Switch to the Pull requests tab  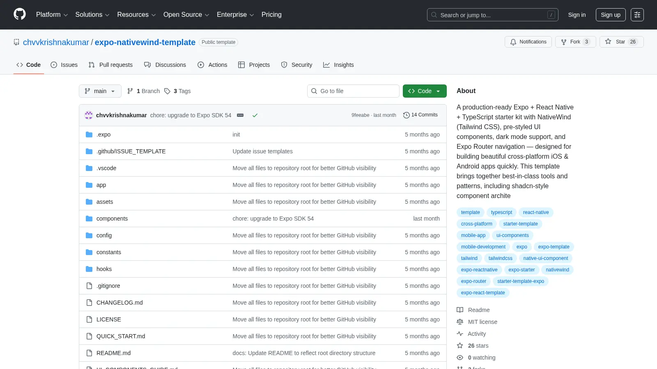tap(110, 65)
